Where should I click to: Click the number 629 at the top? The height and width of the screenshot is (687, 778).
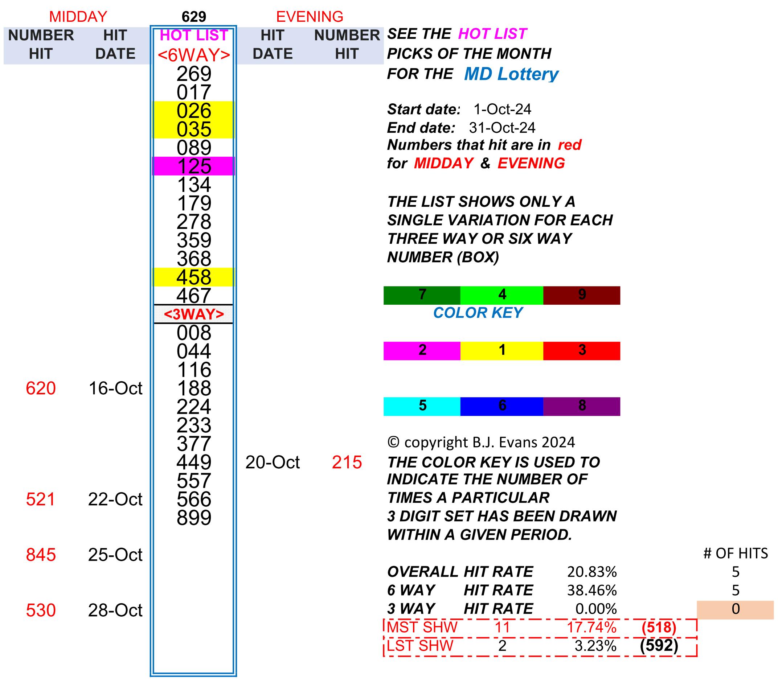click(194, 17)
